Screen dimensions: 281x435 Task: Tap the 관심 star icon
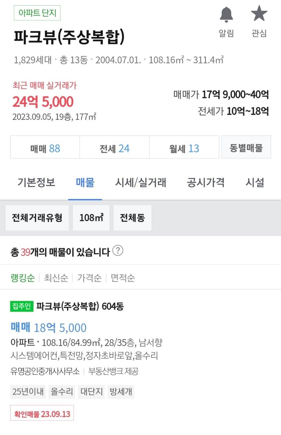(x=259, y=14)
